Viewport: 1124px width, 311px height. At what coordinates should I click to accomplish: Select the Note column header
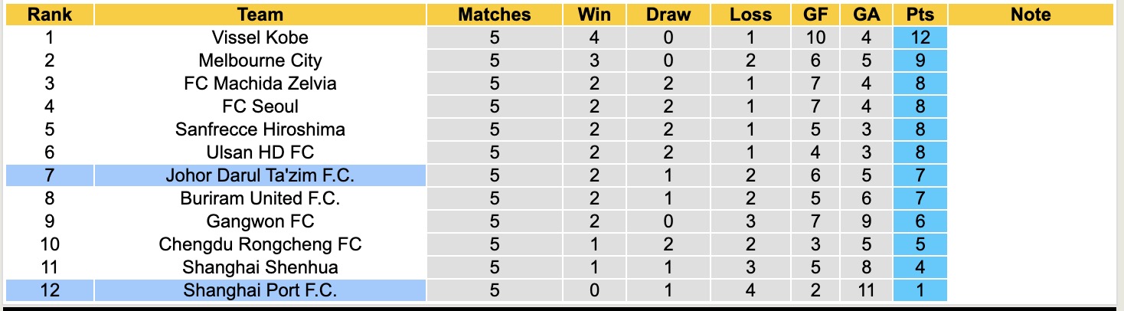click(x=1031, y=15)
